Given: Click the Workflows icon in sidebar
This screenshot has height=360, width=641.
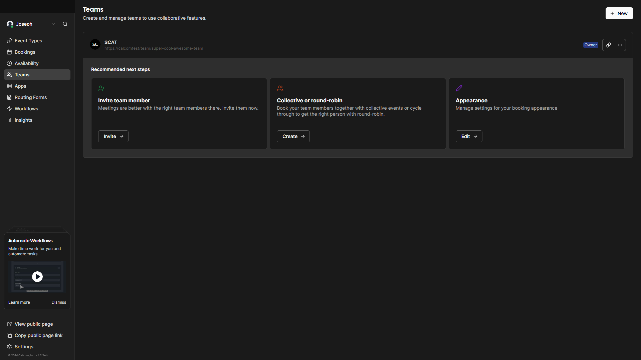Looking at the screenshot, I should tap(10, 109).
